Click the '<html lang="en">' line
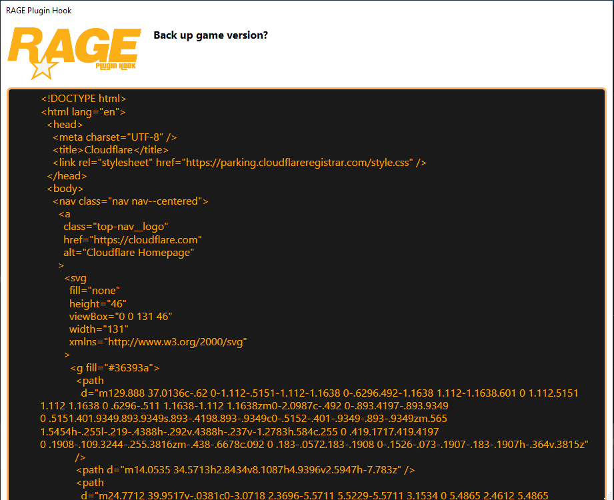614x500 pixels. (83, 111)
